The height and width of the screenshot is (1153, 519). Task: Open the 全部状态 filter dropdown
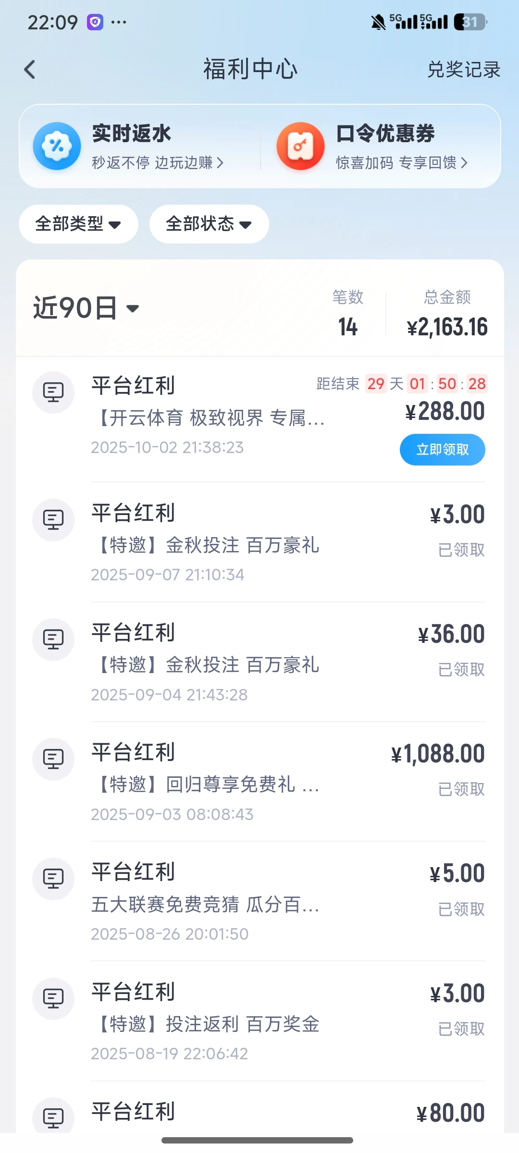209,224
